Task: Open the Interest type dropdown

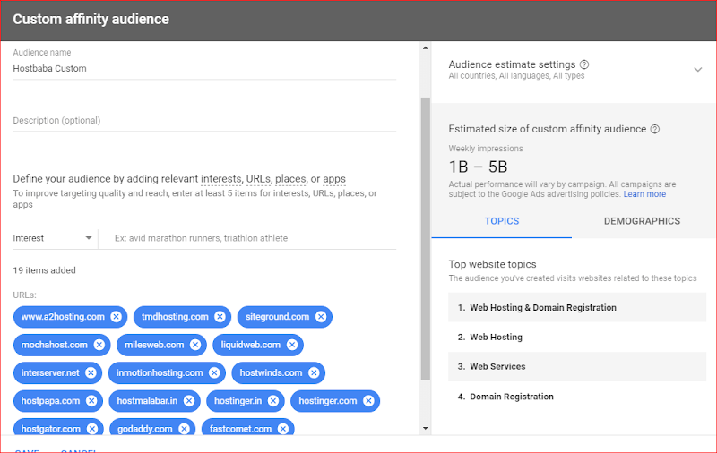Action: (53, 238)
